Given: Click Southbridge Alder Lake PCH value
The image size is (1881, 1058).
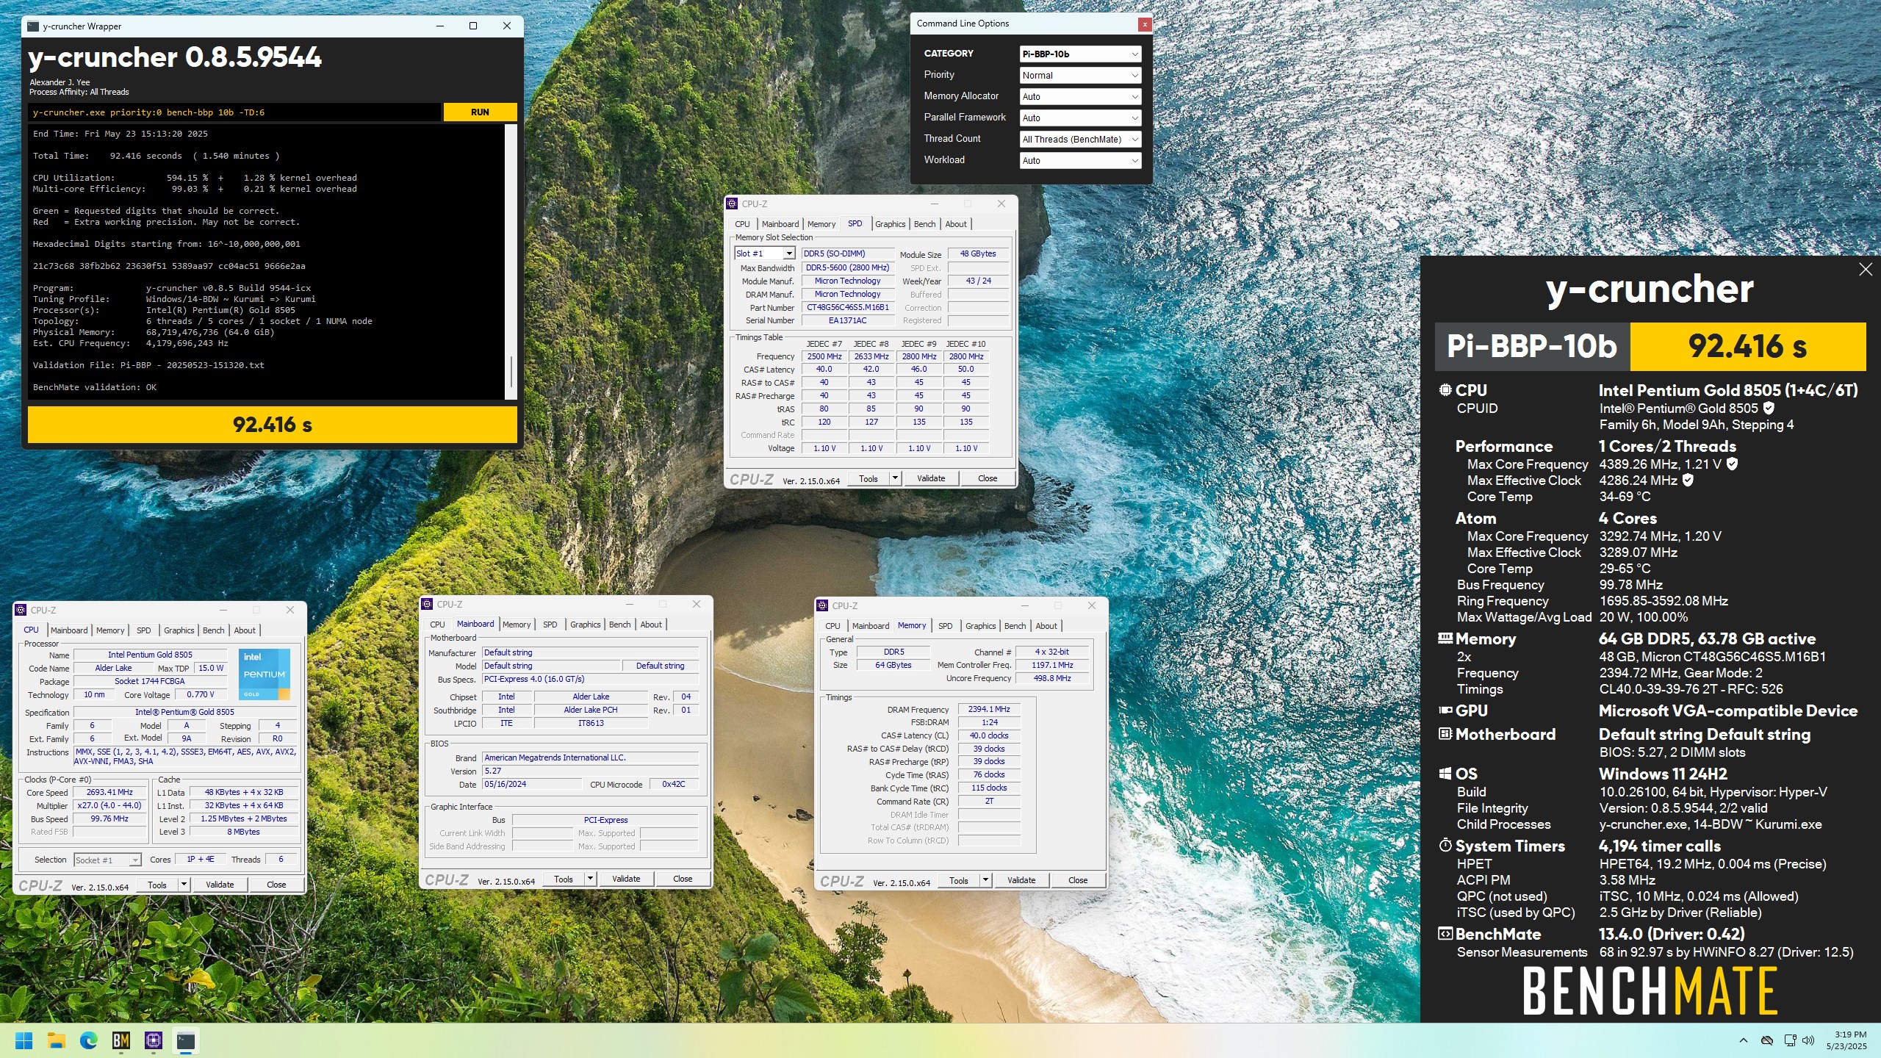Looking at the screenshot, I should coord(590,710).
